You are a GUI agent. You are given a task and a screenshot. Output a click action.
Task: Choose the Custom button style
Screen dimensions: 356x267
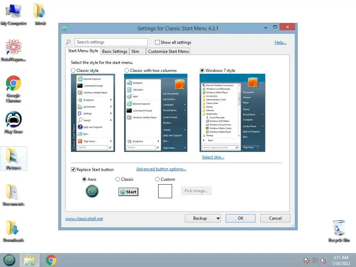click(157, 179)
